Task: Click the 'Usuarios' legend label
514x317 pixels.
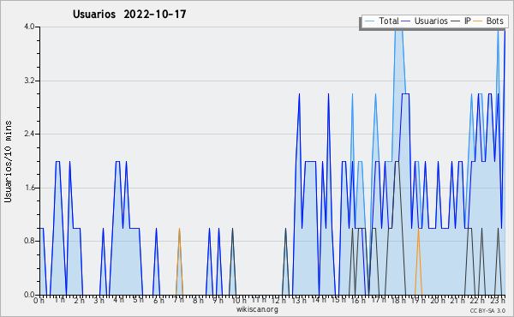Action: (x=431, y=21)
